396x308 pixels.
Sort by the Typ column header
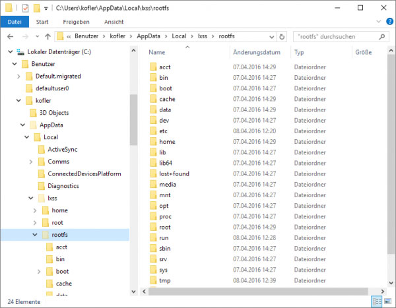coord(299,52)
